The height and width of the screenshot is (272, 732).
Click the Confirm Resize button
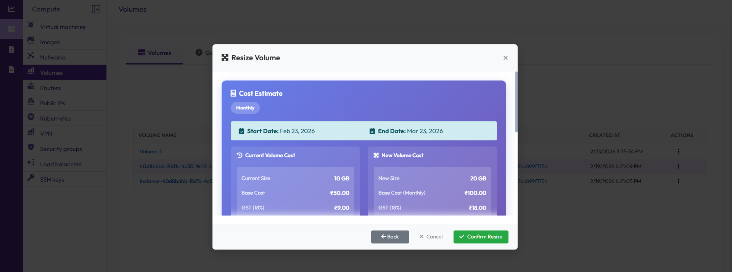481,237
